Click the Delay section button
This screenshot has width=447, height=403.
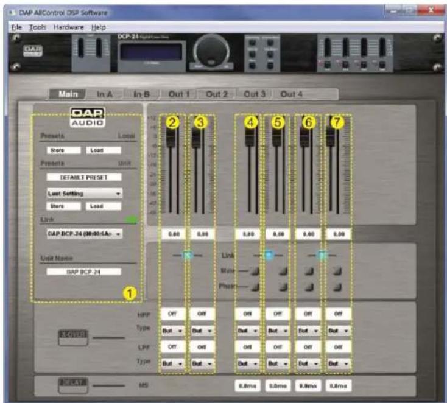[x=73, y=385]
